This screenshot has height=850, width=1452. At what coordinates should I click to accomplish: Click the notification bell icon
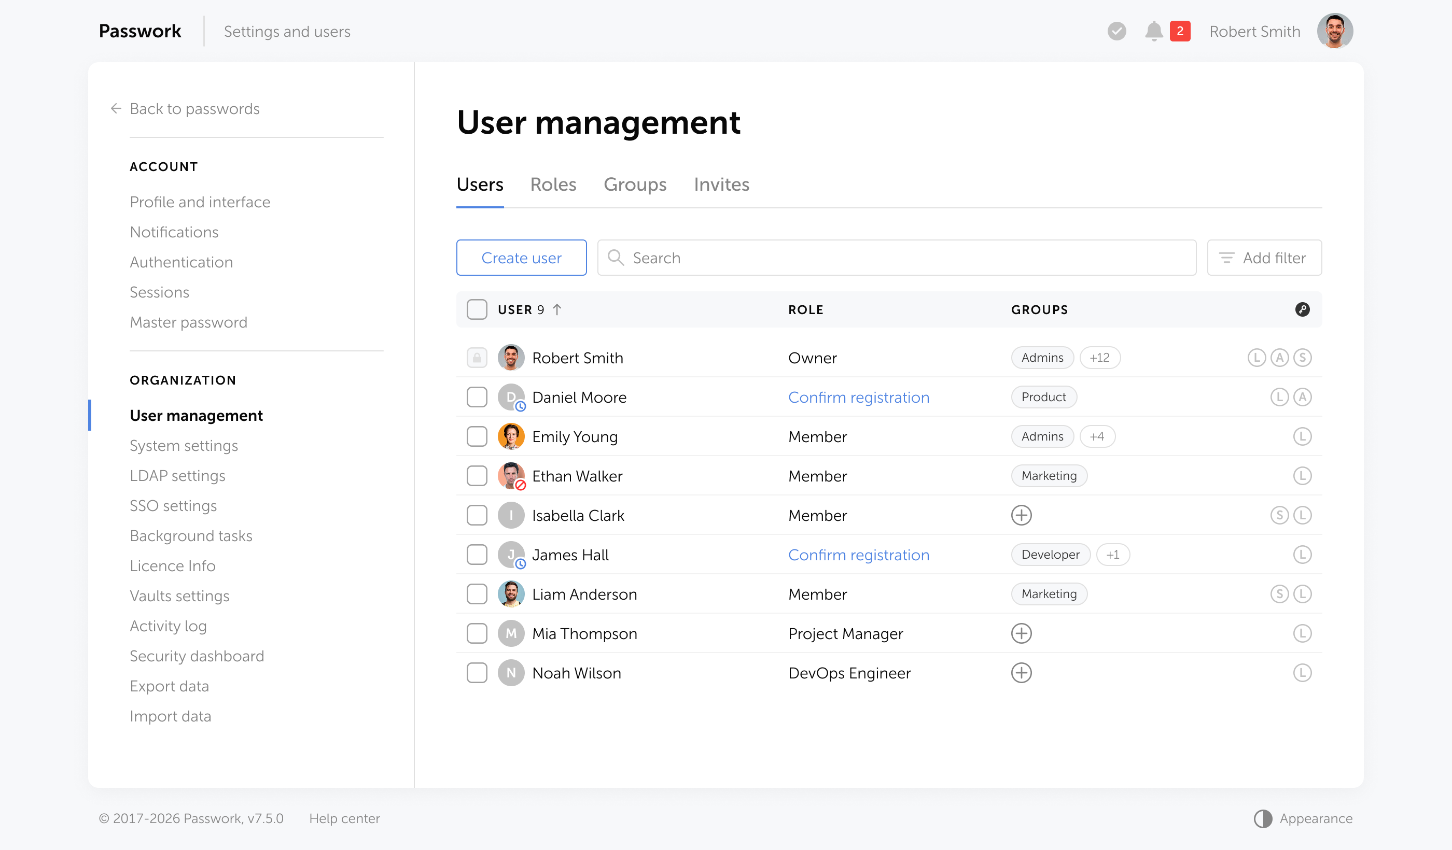(1153, 31)
